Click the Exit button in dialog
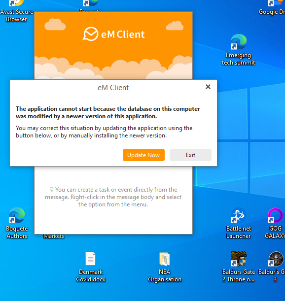The width and height of the screenshot is (285, 301). [x=190, y=155]
